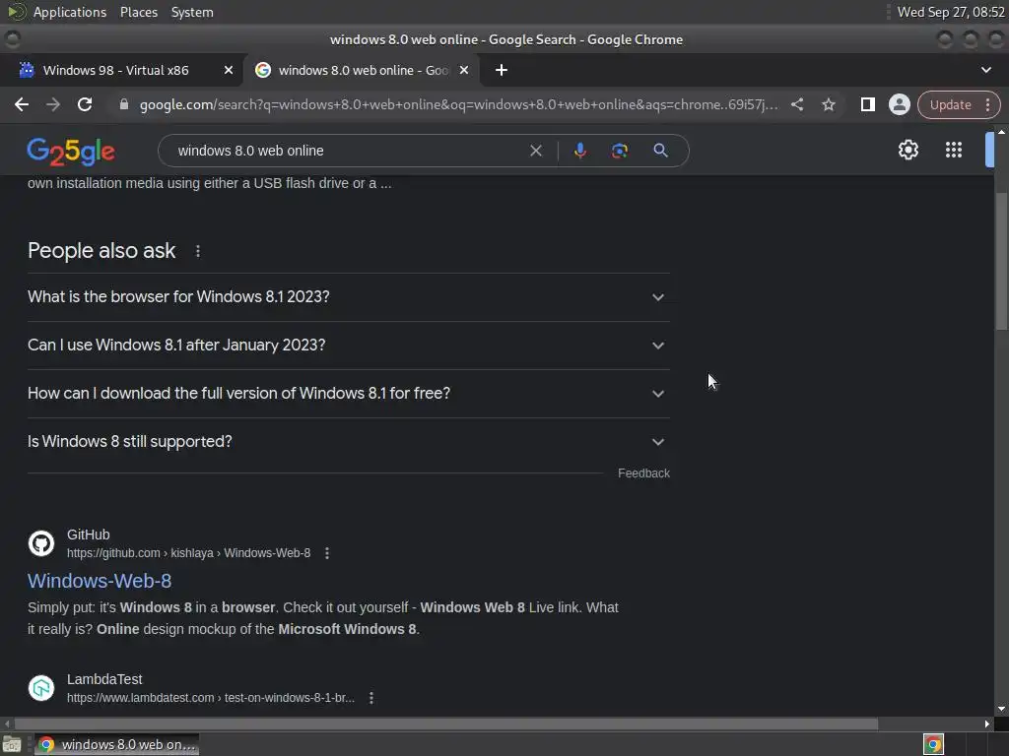Open the Places menu
Image resolution: width=1009 pixels, height=756 pixels.
point(138,12)
